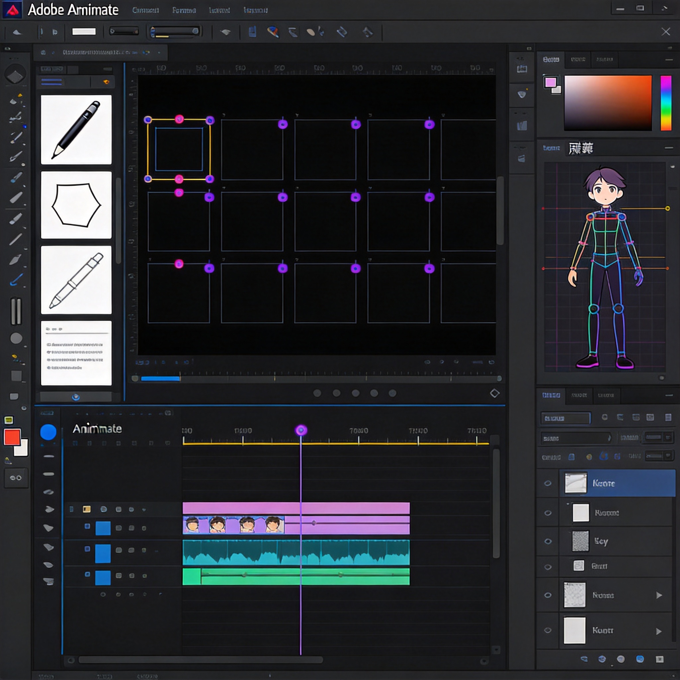Toggle the blue checkbox on the face-thumbnails track
680x680 pixels.
tap(87, 526)
